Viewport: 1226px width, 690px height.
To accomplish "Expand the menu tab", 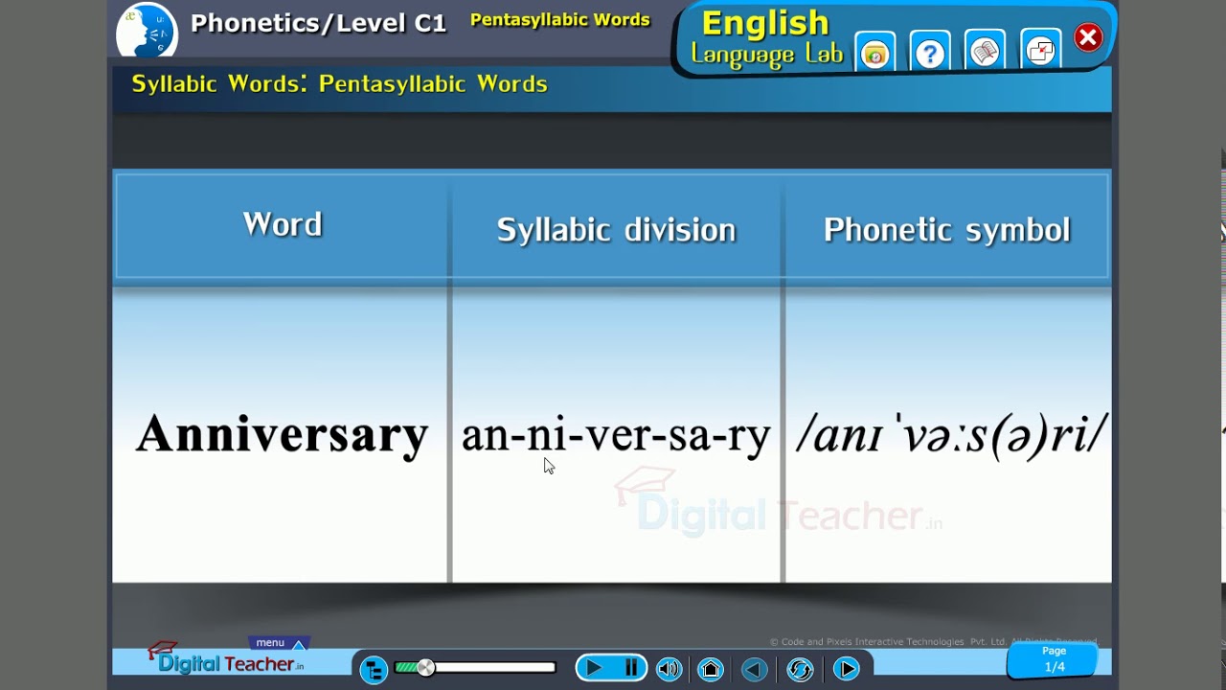I will click(278, 643).
